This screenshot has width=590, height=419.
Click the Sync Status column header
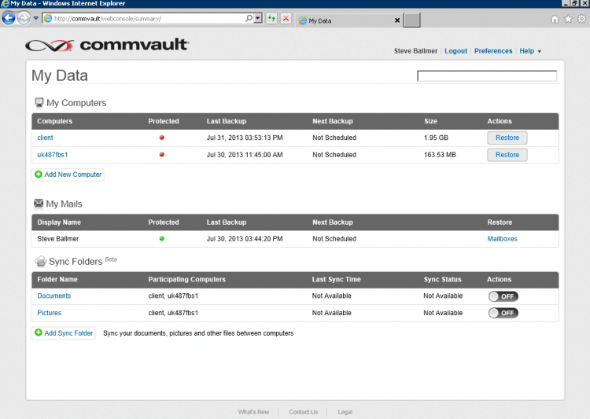tap(442, 279)
